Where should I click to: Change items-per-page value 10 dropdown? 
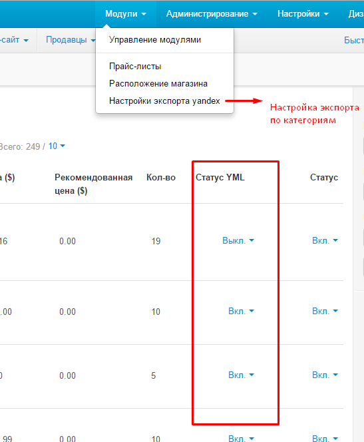(57, 146)
